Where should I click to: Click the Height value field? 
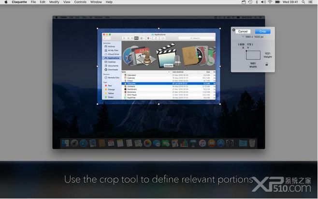268,53
